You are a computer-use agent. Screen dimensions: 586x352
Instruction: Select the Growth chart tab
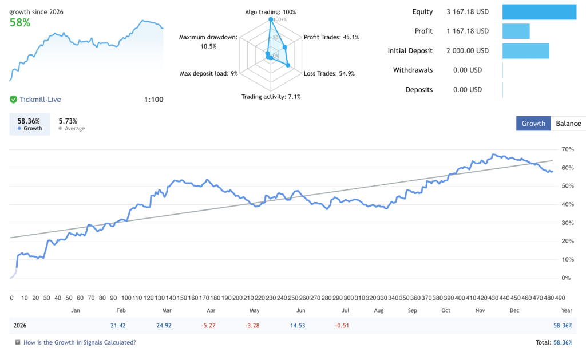click(x=533, y=124)
